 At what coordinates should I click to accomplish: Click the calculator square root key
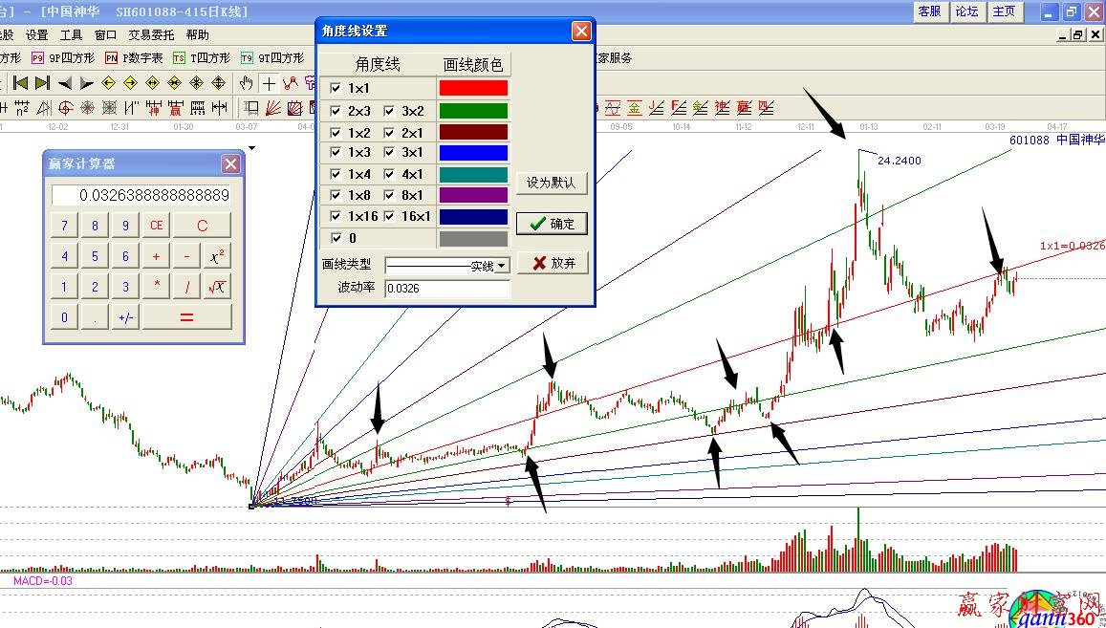click(x=217, y=287)
